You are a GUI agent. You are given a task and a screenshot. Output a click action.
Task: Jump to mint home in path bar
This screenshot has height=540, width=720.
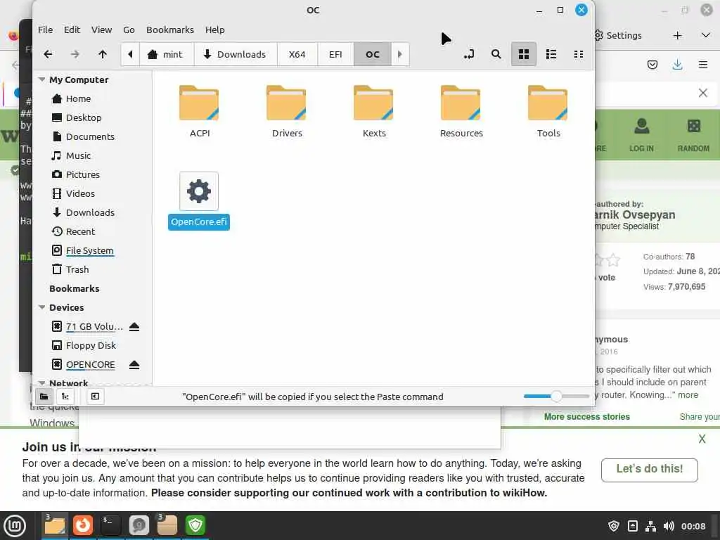pos(167,54)
